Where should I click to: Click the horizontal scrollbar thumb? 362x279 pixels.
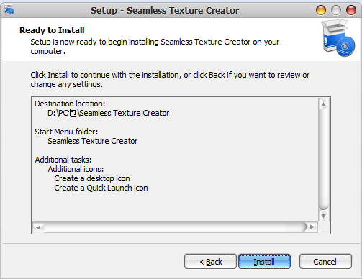(175, 227)
